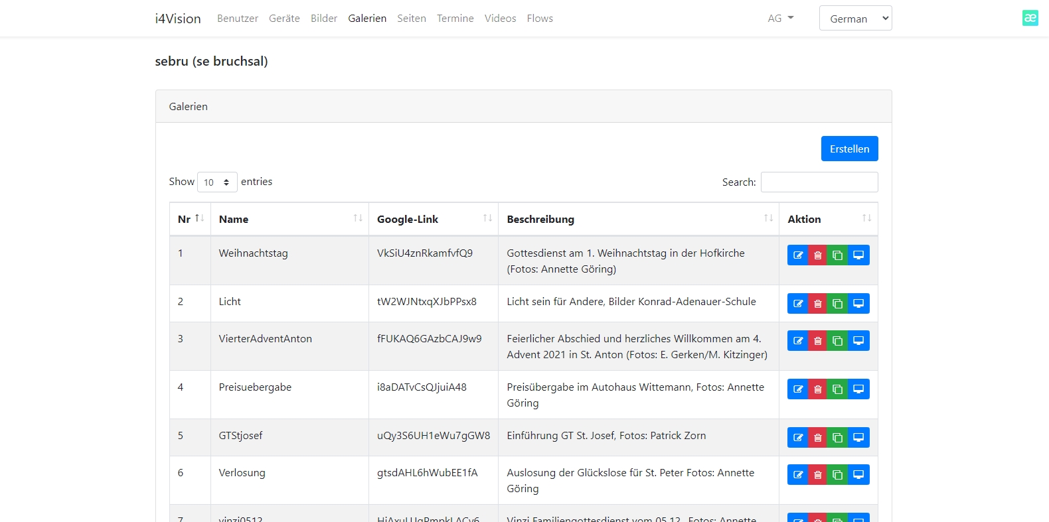Copy the Weihnachtstag gallery
1049x522 pixels.
(838, 255)
